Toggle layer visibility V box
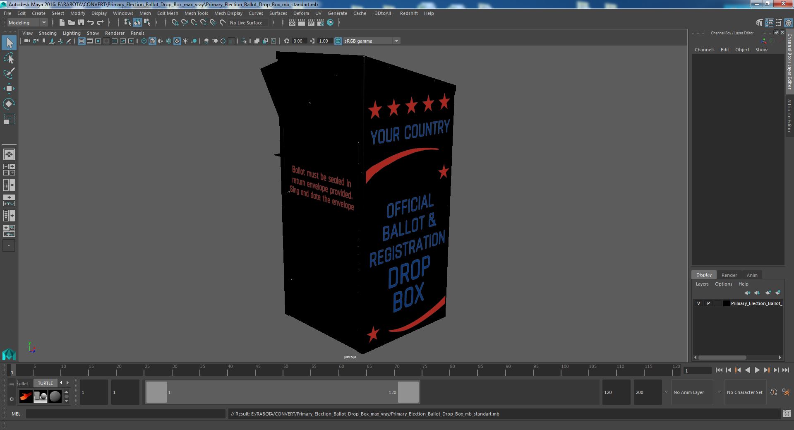The height and width of the screenshot is (430, 794). pyautogui.click(x=699, y=303)
